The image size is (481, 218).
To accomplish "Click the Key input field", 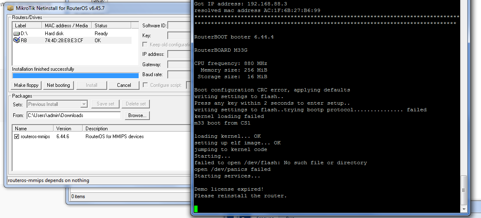I will tap(179, 36).
